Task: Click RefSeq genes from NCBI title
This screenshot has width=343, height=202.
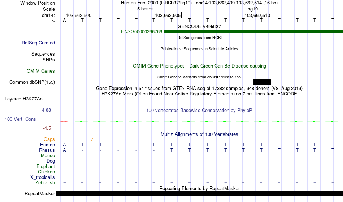Action: click(x=200, y=38)
